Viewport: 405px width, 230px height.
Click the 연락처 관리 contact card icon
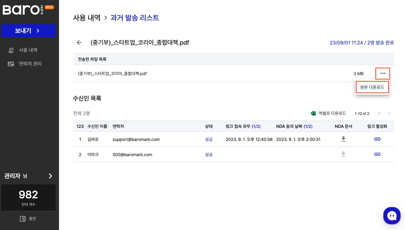point(11,64)
